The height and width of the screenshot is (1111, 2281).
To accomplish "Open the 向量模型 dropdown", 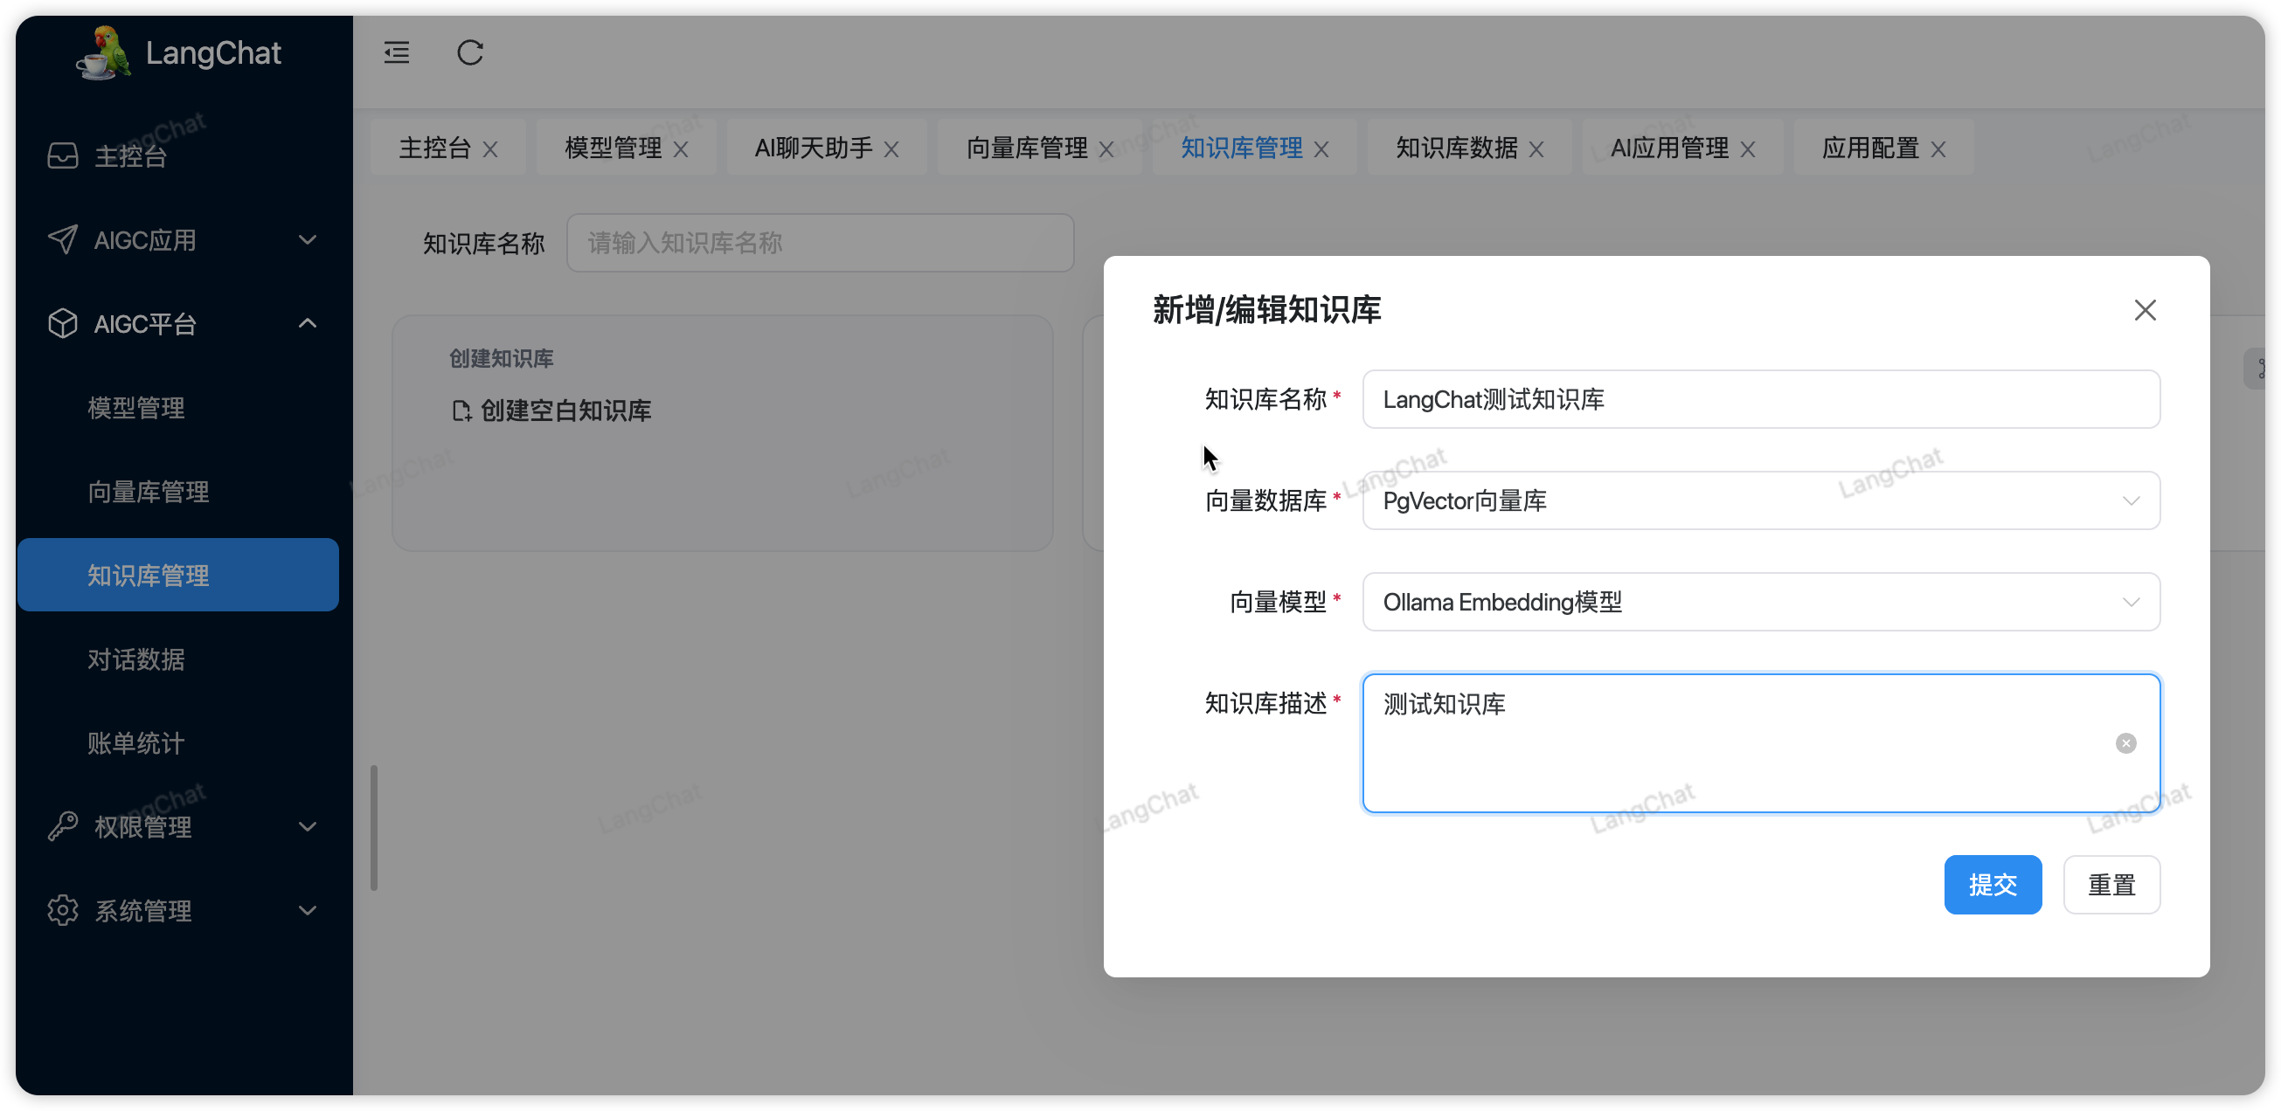I will [x=1761, y=603].
